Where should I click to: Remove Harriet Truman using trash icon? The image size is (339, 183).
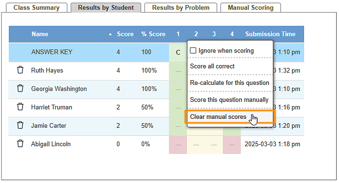coord(20,107)
